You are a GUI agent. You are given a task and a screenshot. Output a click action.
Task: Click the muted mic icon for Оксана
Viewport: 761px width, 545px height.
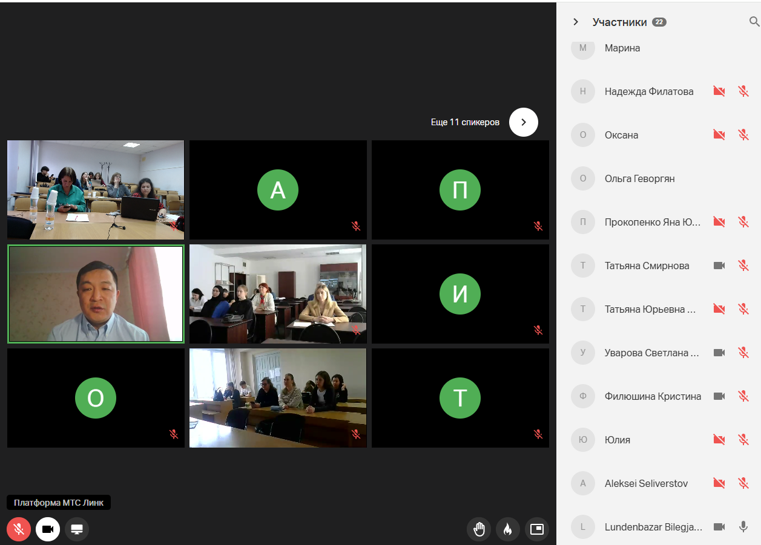point(743,135)
